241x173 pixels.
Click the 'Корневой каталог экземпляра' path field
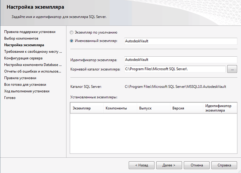(175, 69)
